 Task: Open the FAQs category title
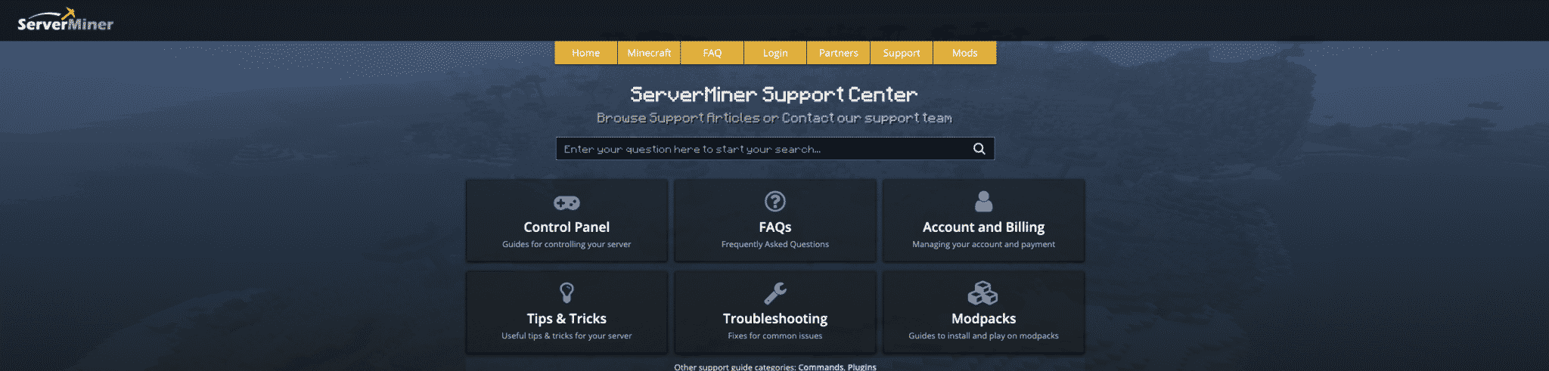[x=775, y=227]
